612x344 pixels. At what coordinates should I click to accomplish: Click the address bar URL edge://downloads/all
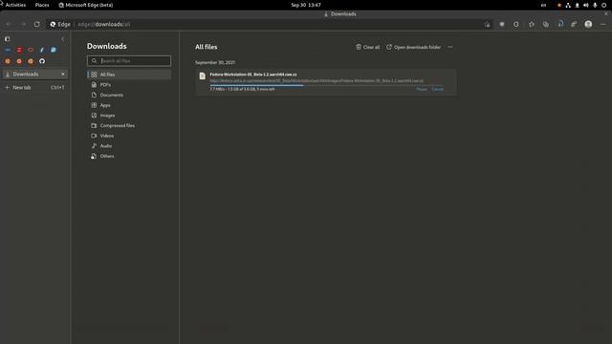point(104,24)
